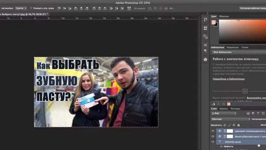Click Distribute top edges icon
This screenshot has width=266, height=150.
(x=94, y=8)
